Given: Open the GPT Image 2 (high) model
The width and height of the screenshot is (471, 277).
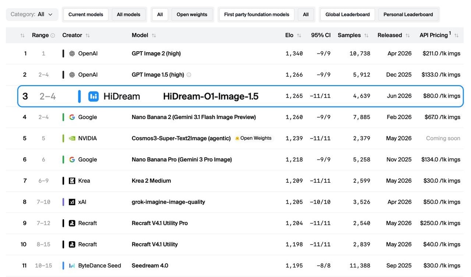Looking at the screenshot, I should point(156,53).
